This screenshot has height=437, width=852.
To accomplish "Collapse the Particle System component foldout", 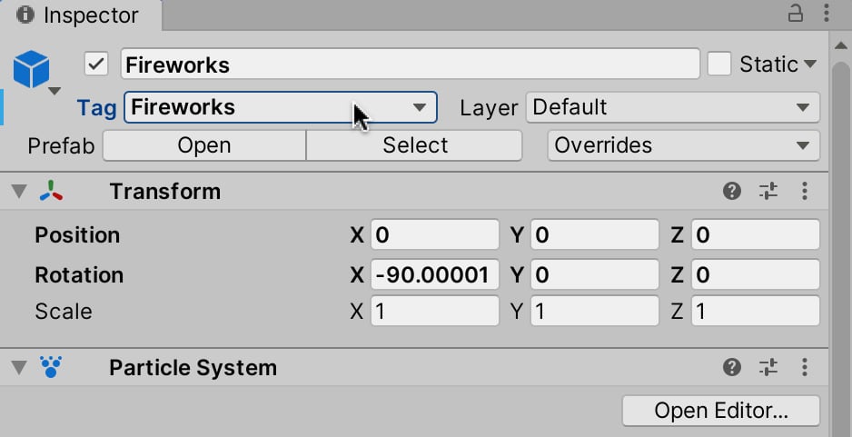I will pos(19,367).
